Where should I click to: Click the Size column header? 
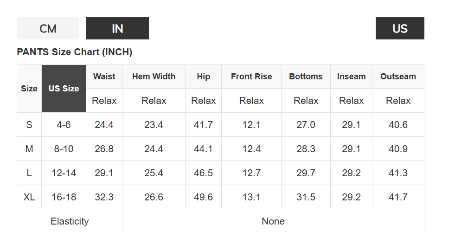[29, 89]
